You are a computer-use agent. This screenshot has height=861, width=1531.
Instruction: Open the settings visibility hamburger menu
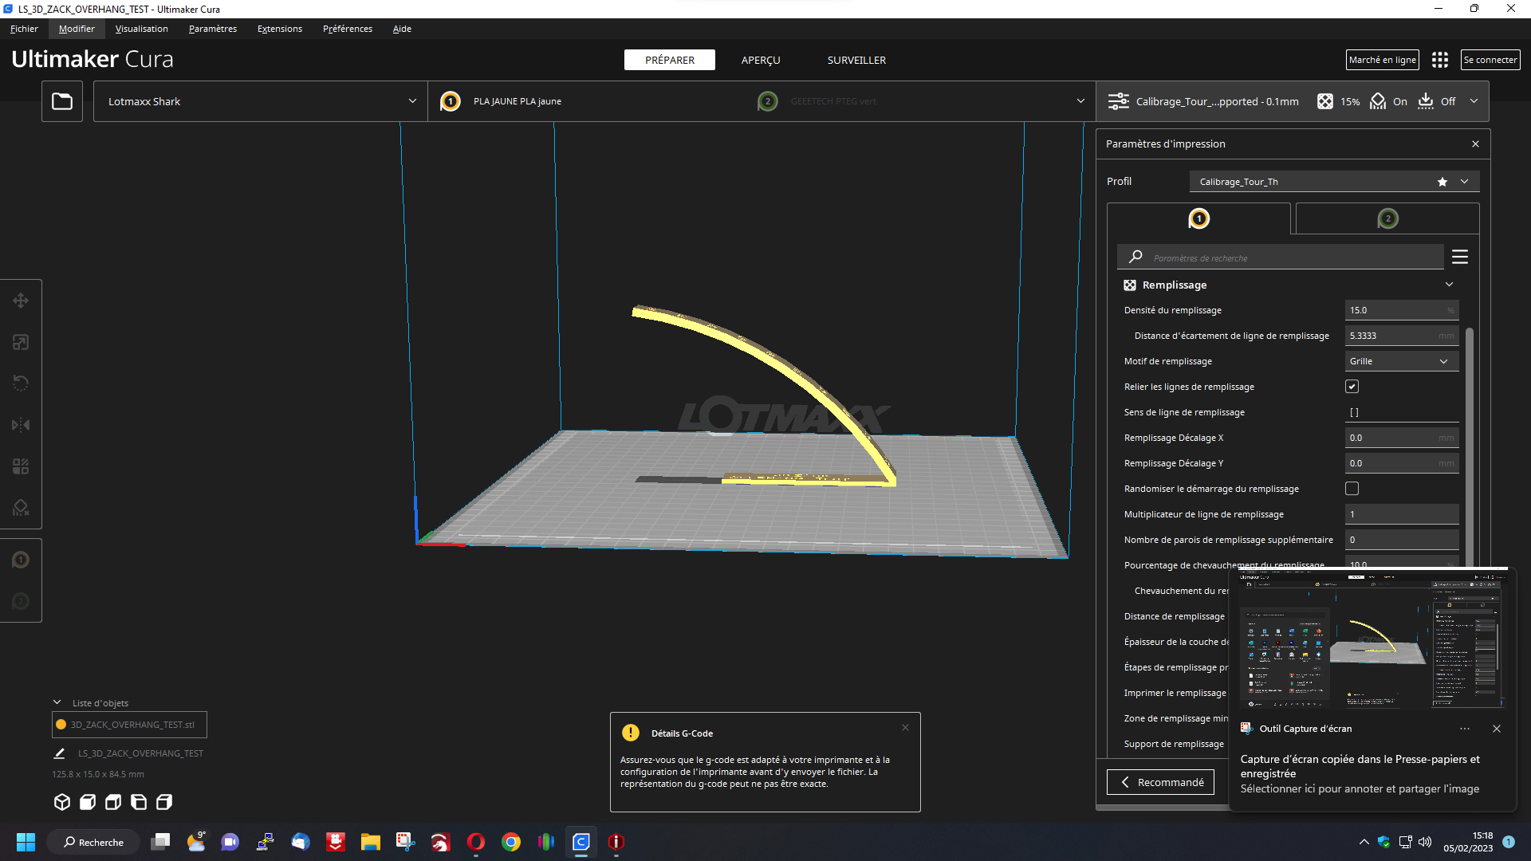click(x=1460, y=257)
